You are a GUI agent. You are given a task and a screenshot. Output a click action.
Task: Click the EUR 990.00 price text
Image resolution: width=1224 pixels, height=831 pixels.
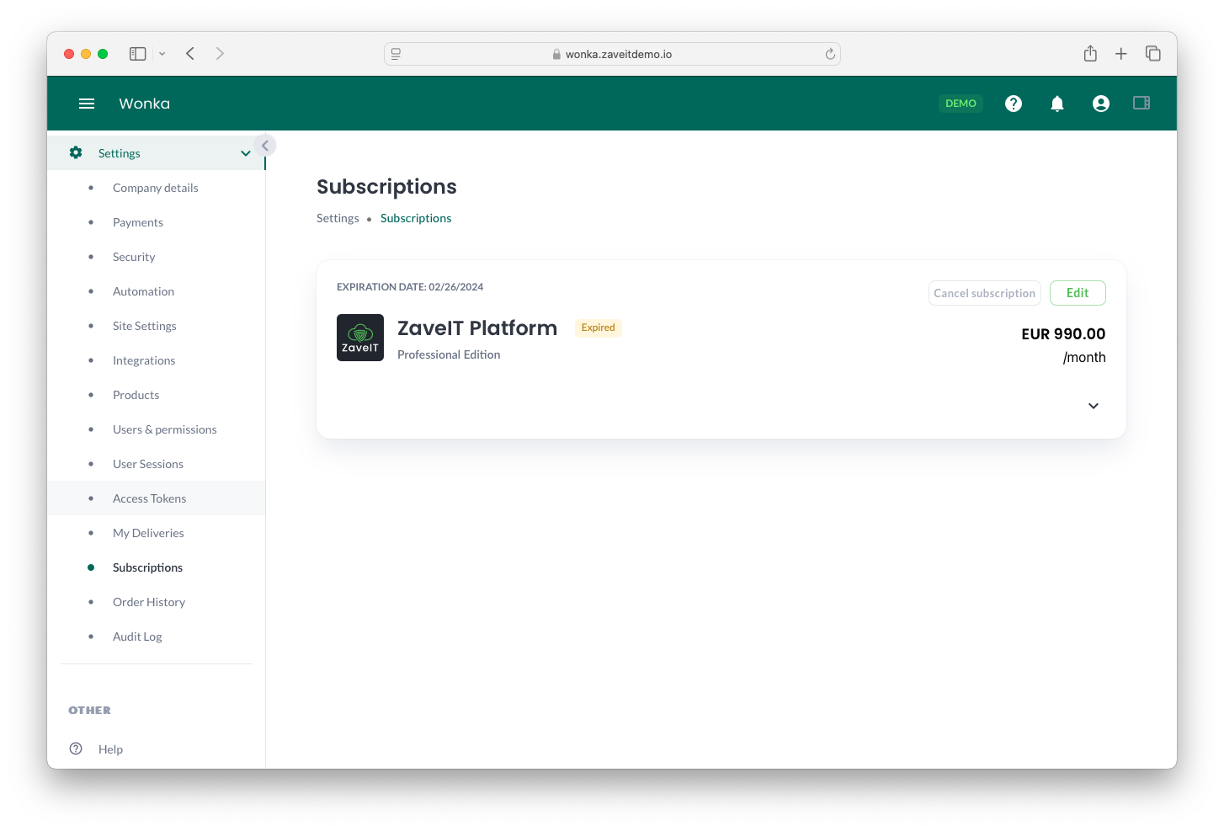(x=1063, y=334)
